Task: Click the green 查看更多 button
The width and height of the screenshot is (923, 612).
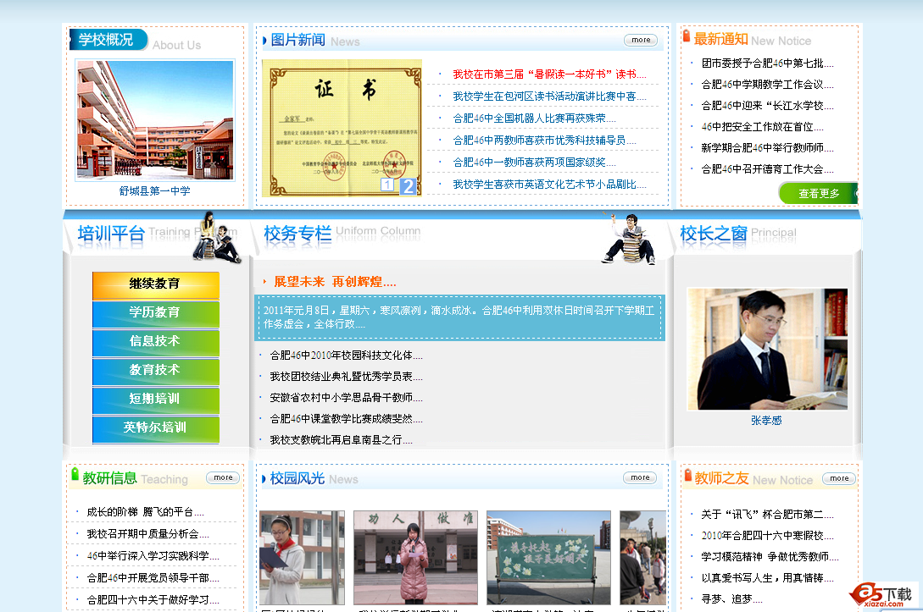Action: tap(817, 194)
